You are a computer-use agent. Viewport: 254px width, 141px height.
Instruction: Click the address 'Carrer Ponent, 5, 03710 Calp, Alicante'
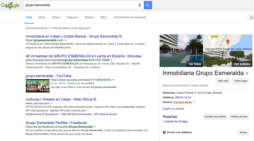point(199,93)
